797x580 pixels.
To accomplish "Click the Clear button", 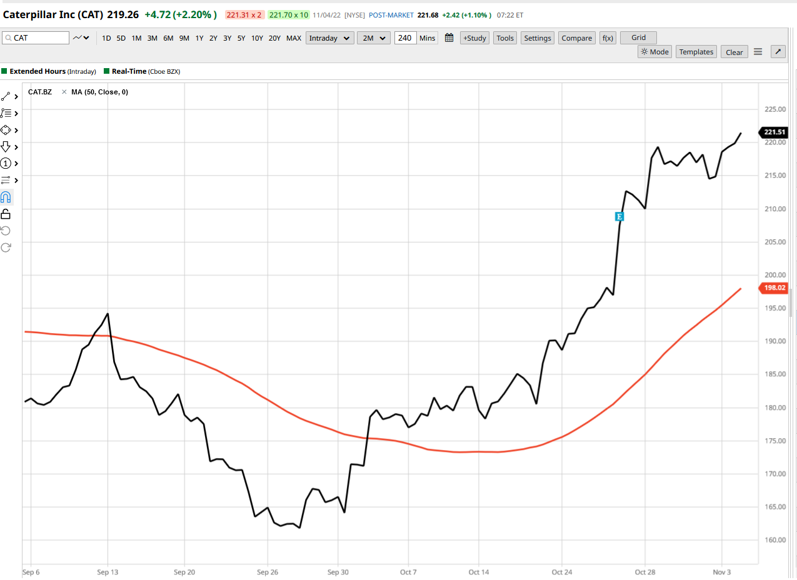I will (x=734, y=52).
